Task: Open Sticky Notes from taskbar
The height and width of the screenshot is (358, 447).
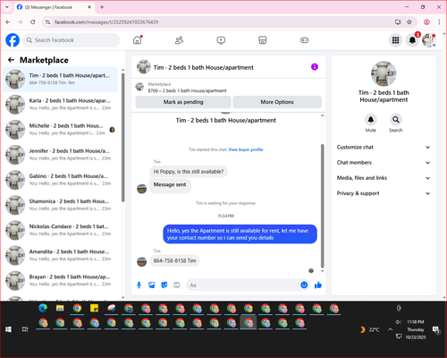Action: pyautogui.click(x=94, y=308)
